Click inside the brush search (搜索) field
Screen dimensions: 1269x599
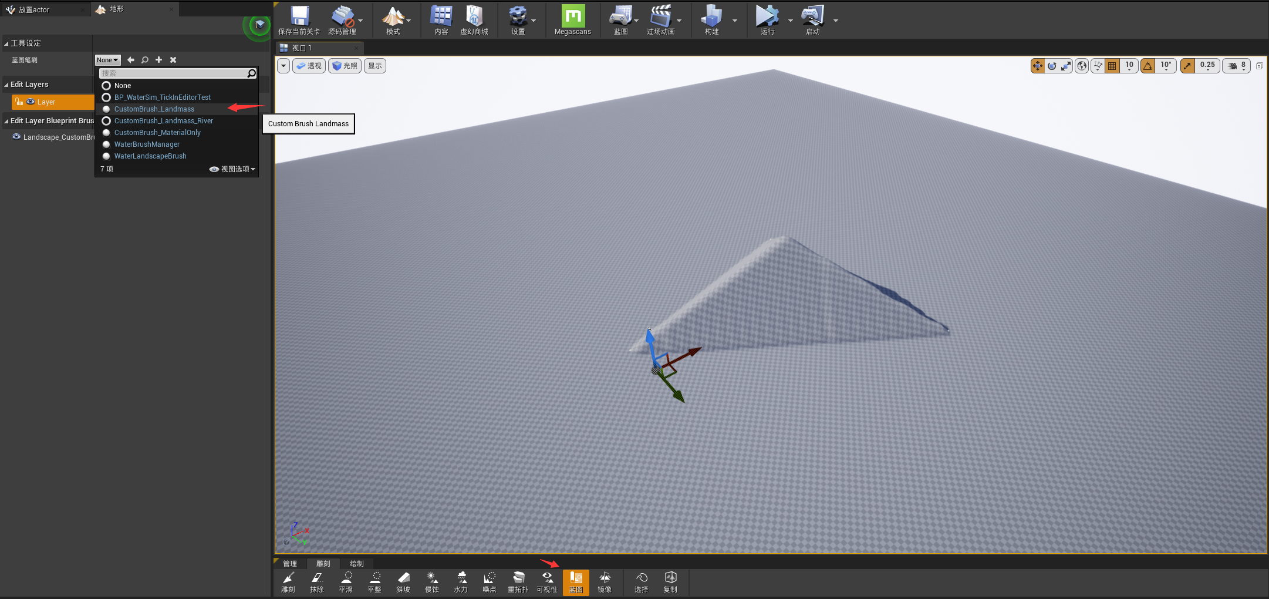(174, 73)
